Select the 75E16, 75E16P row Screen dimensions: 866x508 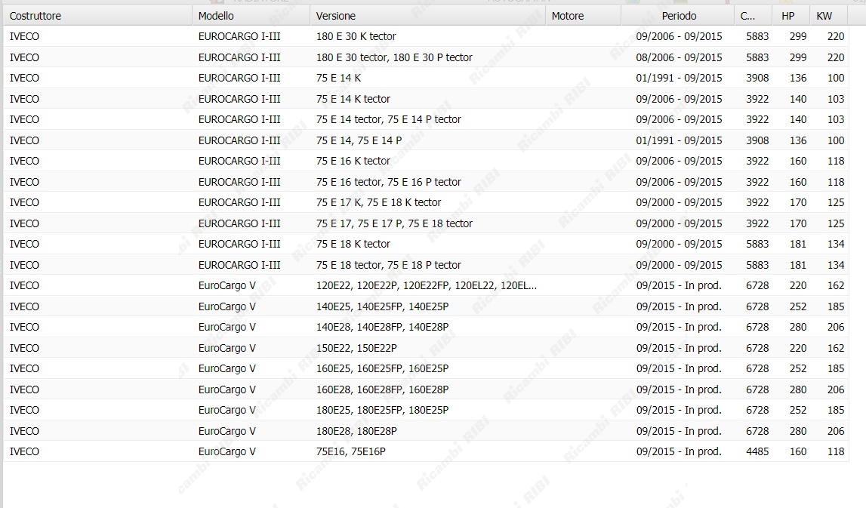(x=351, y=451)
